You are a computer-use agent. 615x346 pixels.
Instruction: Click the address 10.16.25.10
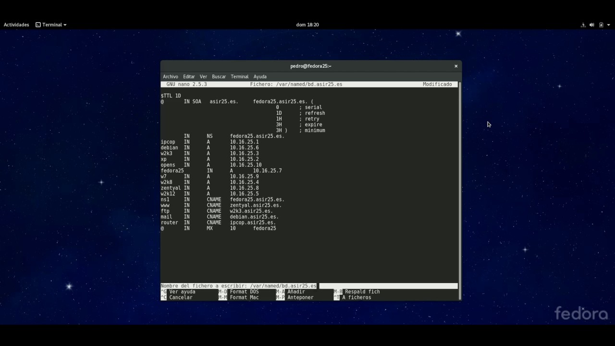pos(246,165)
